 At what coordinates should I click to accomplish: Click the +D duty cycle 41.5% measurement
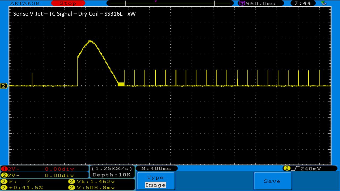coord(22,188)
